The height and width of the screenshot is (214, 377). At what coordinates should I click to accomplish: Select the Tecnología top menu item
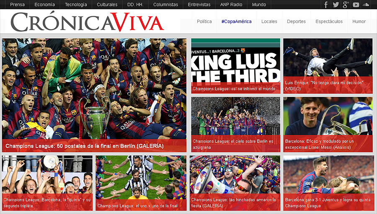76,5
